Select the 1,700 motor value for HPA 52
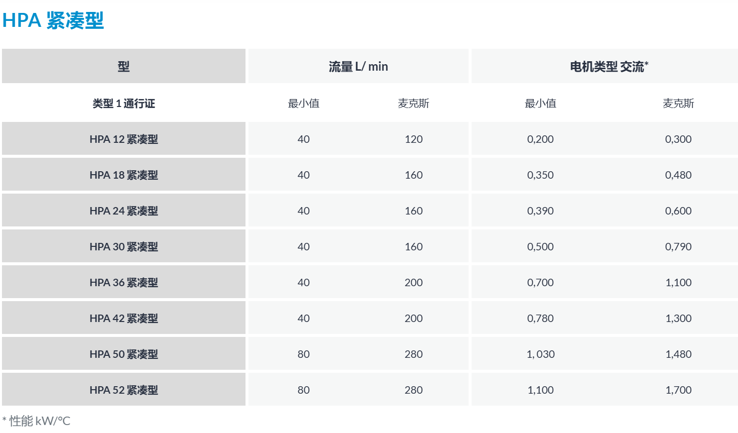 (x=678, y=390)
